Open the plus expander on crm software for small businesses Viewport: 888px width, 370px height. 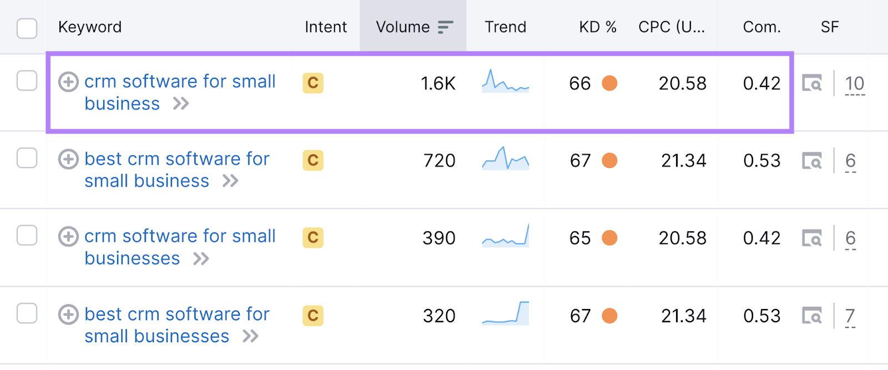[x=68, y=237]
